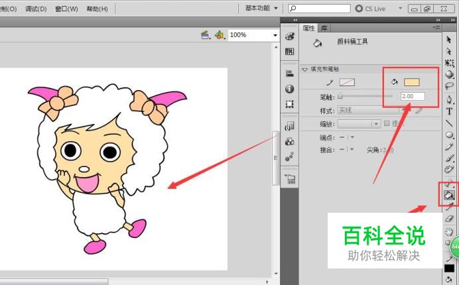The width and height of the screenshot is (459, 285).
Task: Open the Components panel icon
Action: [289, 142]
